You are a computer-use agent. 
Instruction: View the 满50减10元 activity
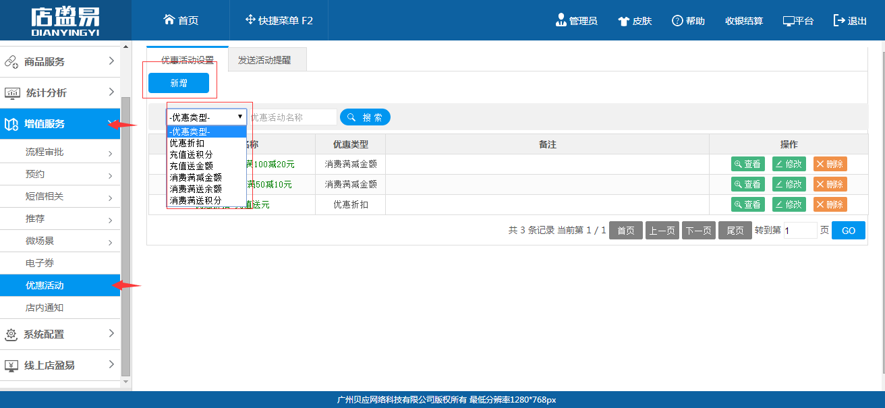[748, 184]
